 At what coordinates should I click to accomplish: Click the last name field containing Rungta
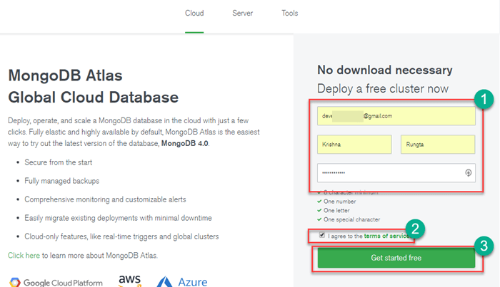point(438,144)
